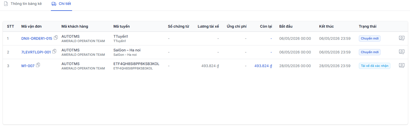
Task: Copy waybill code M1-007
Action: tap(38, 65)
